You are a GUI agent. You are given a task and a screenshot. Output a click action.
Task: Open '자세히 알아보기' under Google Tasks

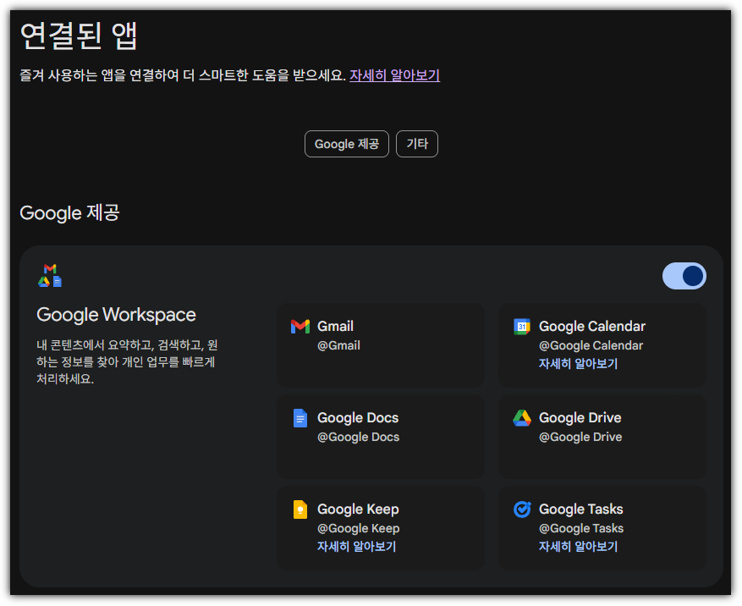pyautogui.click(x=578, y=547)
